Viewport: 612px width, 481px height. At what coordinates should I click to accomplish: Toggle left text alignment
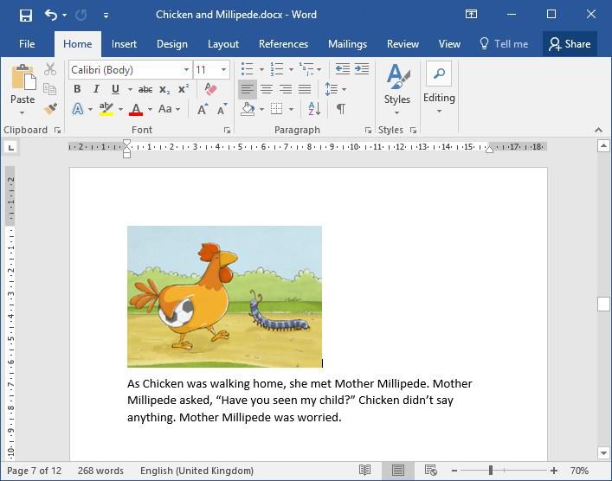[248, 89]
